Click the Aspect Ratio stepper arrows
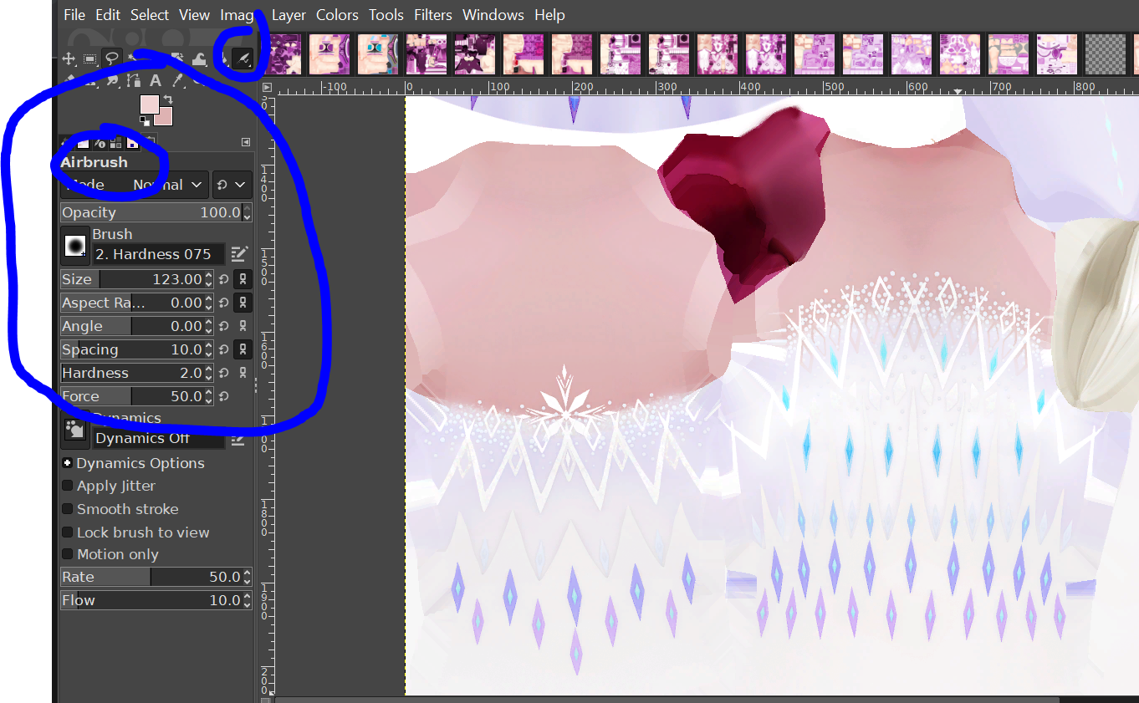The height and width of the screenshot is (703, 1139). click(209, 303)
